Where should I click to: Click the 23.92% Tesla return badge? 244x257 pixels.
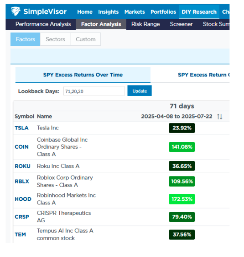point(182,128)
